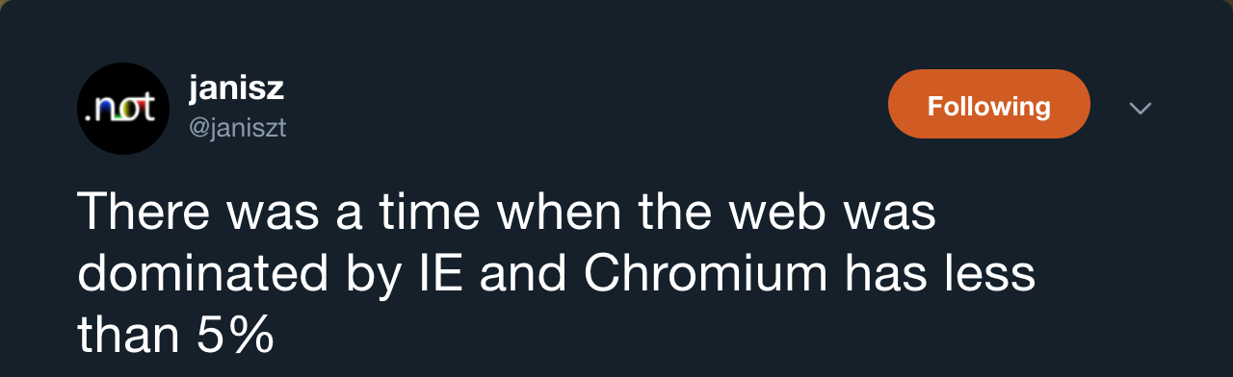Image resolution: width=1233 pixels, height=377 pixels.
Task: Click the grey username under janisz
Action: pyautogui.click(x=237, y=127)
